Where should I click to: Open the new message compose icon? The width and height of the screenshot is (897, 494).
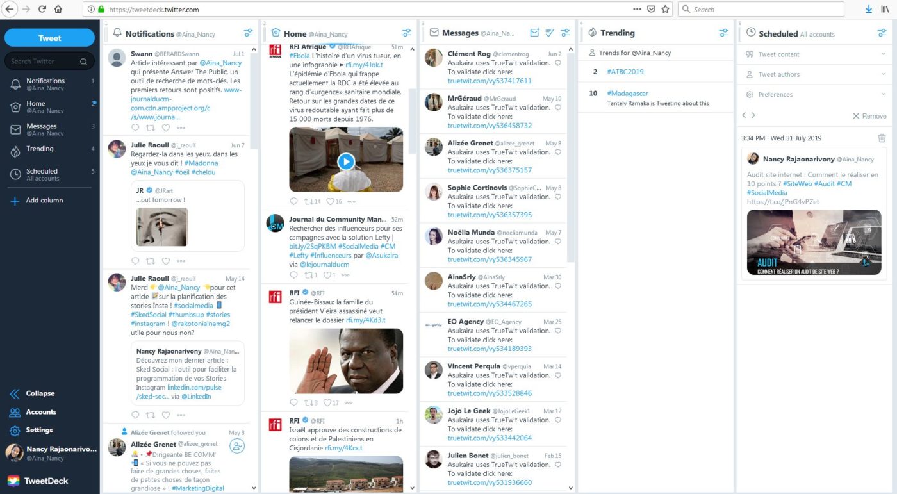point(534,32)
